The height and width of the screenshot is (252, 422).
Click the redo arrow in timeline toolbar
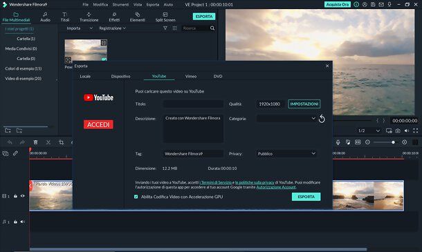22,142
